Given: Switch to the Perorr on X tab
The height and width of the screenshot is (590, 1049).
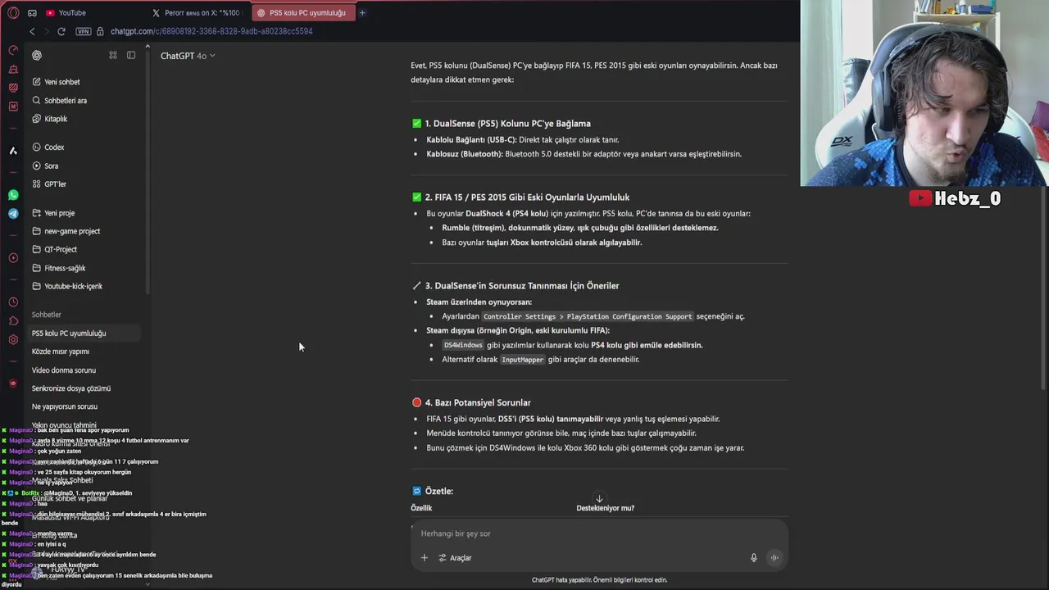Looking at the screenshot, I should pos(197,12).
